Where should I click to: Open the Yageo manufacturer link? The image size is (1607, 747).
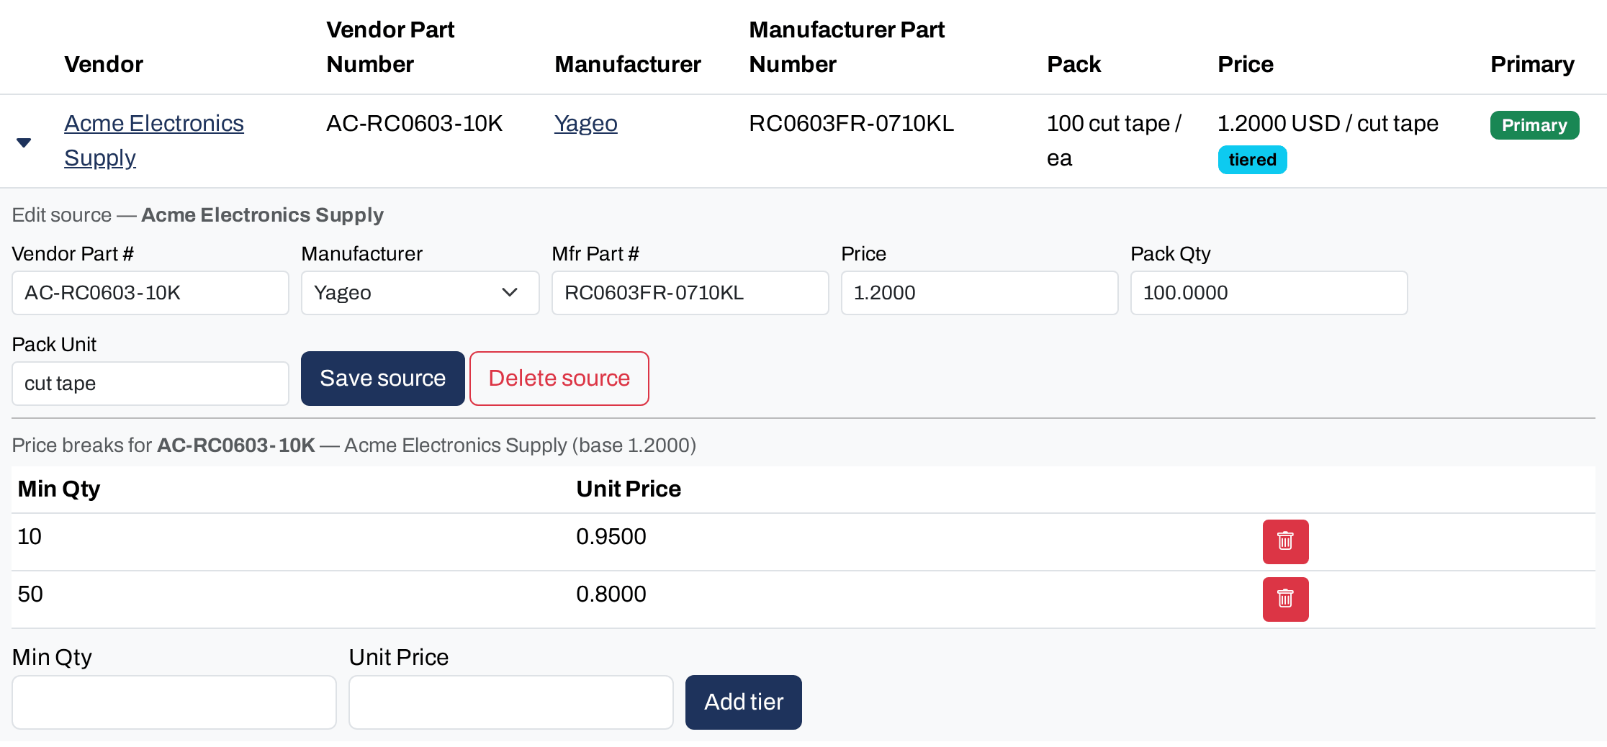[585, 123]
